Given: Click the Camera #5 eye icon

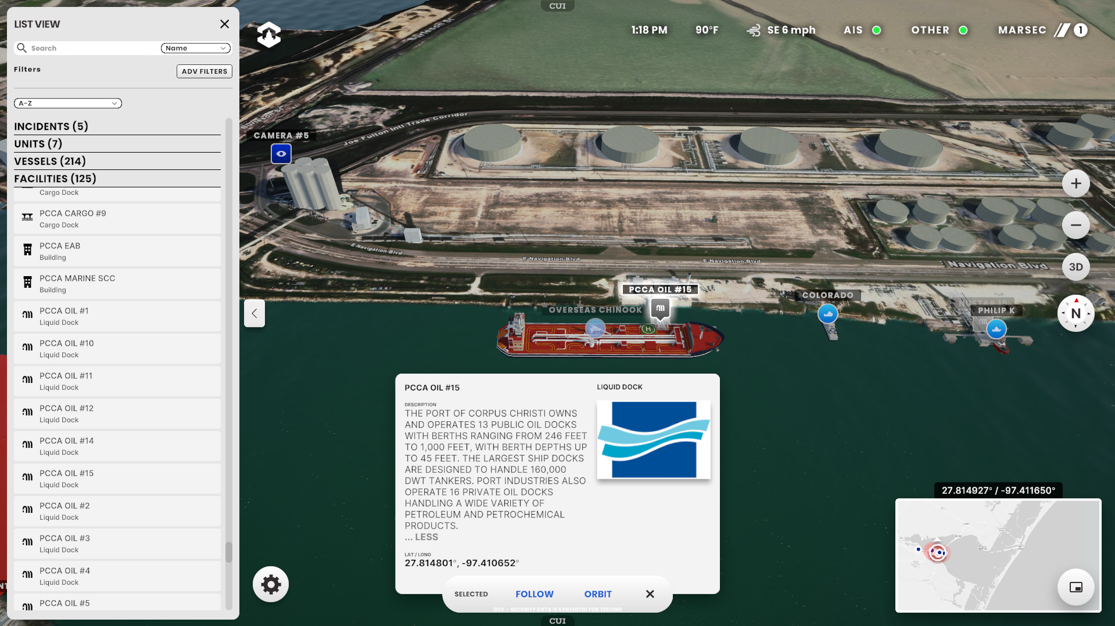Looking at the screenshot, I should (x=281, y=154).
